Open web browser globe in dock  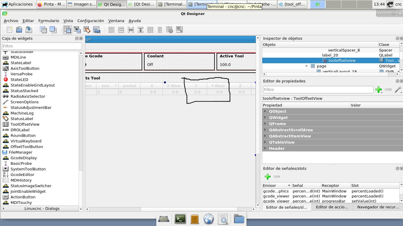click(209, 219)
